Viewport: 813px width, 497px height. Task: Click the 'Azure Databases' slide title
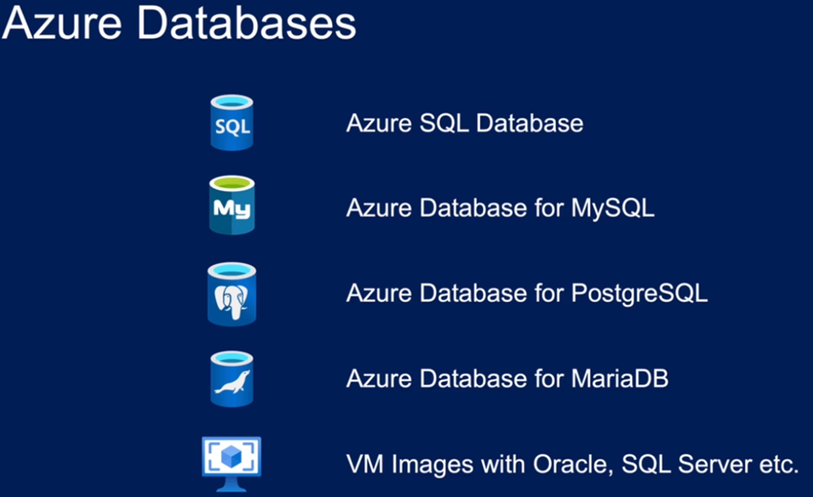179,23
